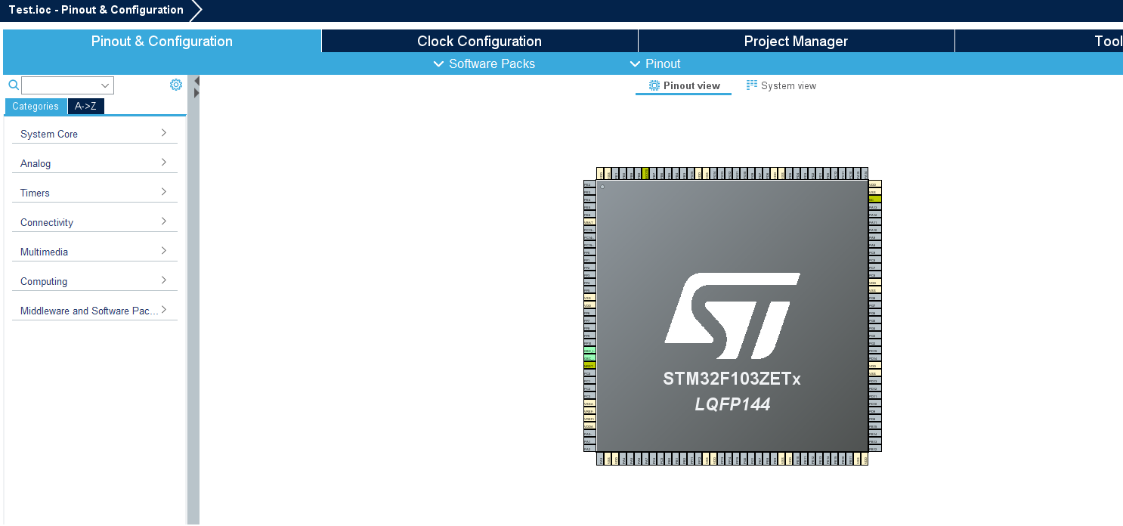Viewport: 1123px width, 526px height.
Task: Click the Test.ioc breadcrumb label
Action: pos(96,10)
